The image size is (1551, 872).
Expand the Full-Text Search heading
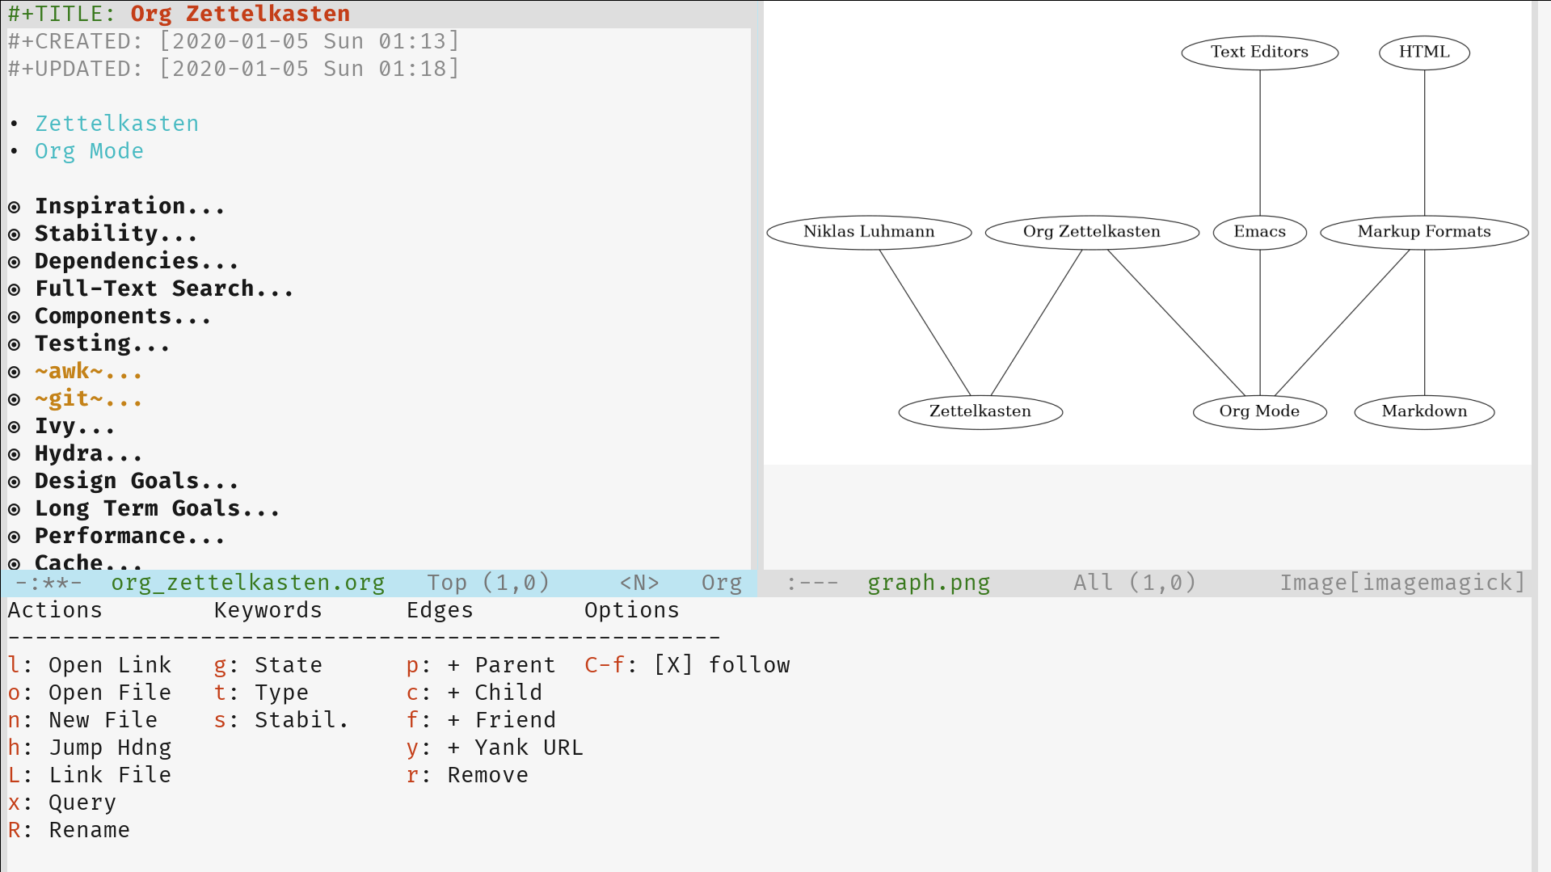click(163, 289)
